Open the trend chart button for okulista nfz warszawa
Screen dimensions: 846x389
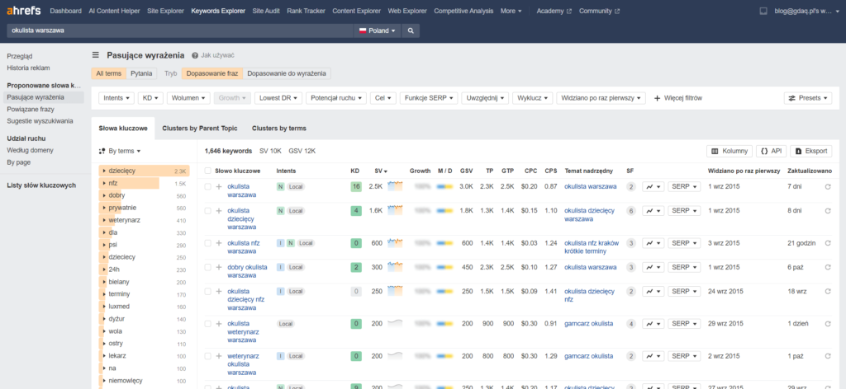653,243
